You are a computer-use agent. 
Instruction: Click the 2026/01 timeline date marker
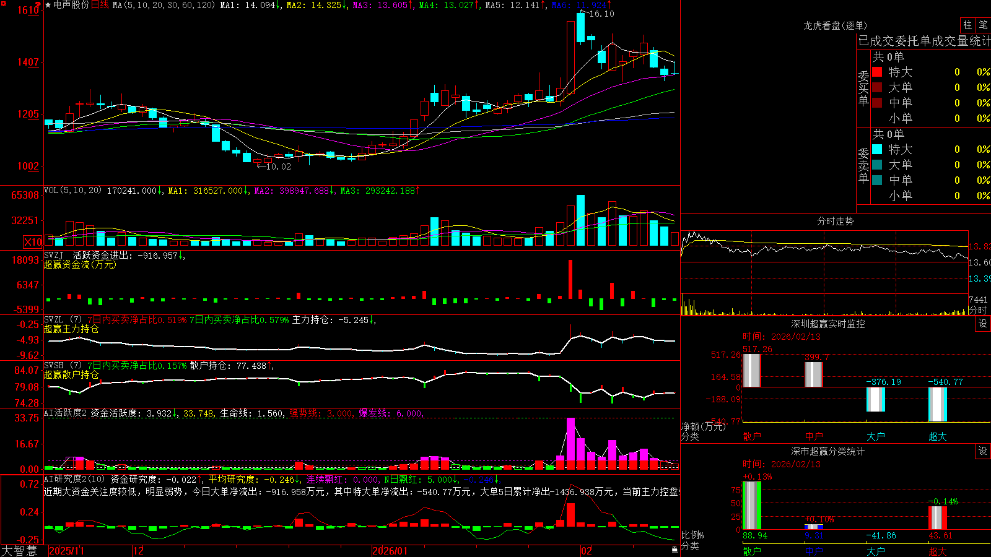pos(390,551)
